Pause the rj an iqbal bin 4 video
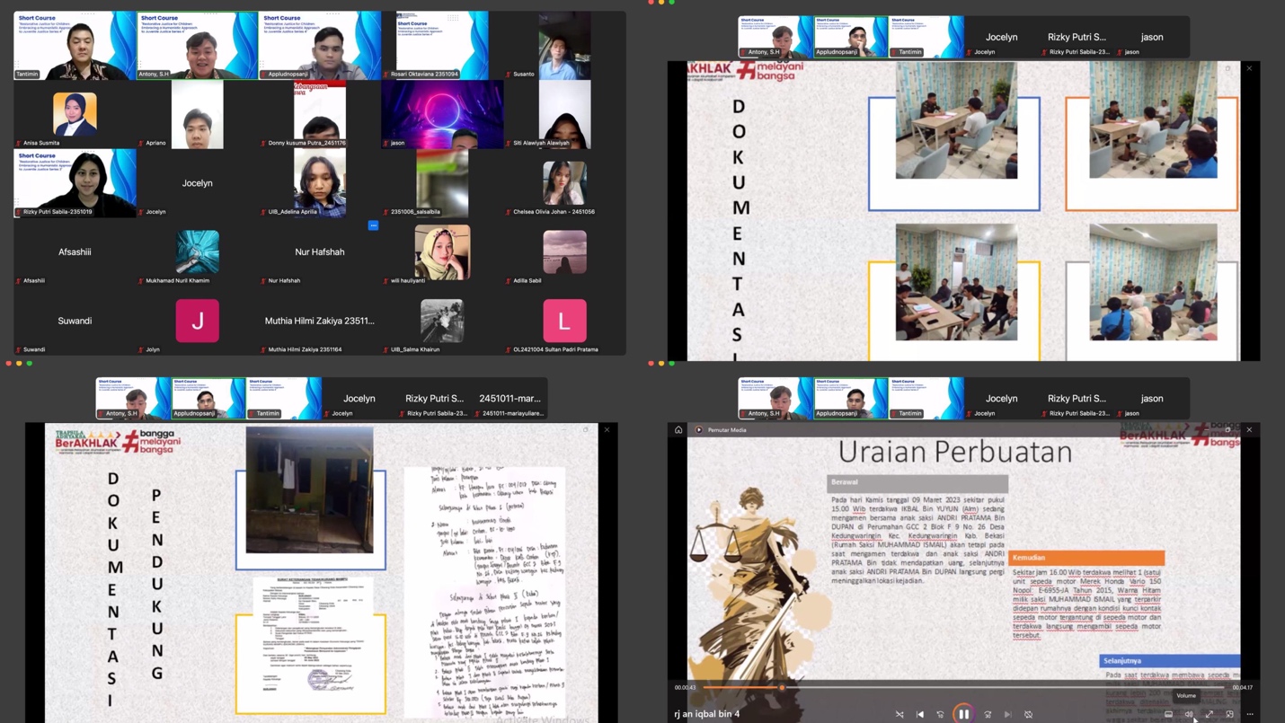 963,714
